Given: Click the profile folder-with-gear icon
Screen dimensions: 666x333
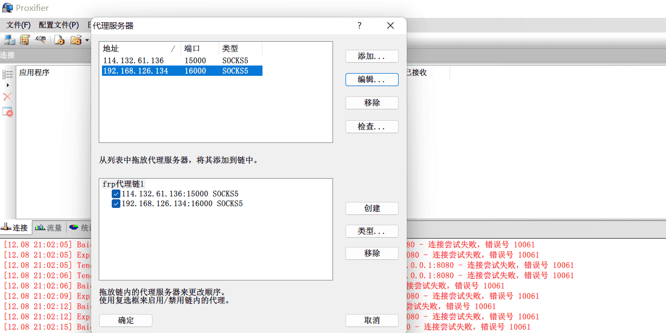Looking at the screenshot, I should (x=76, y=40).
